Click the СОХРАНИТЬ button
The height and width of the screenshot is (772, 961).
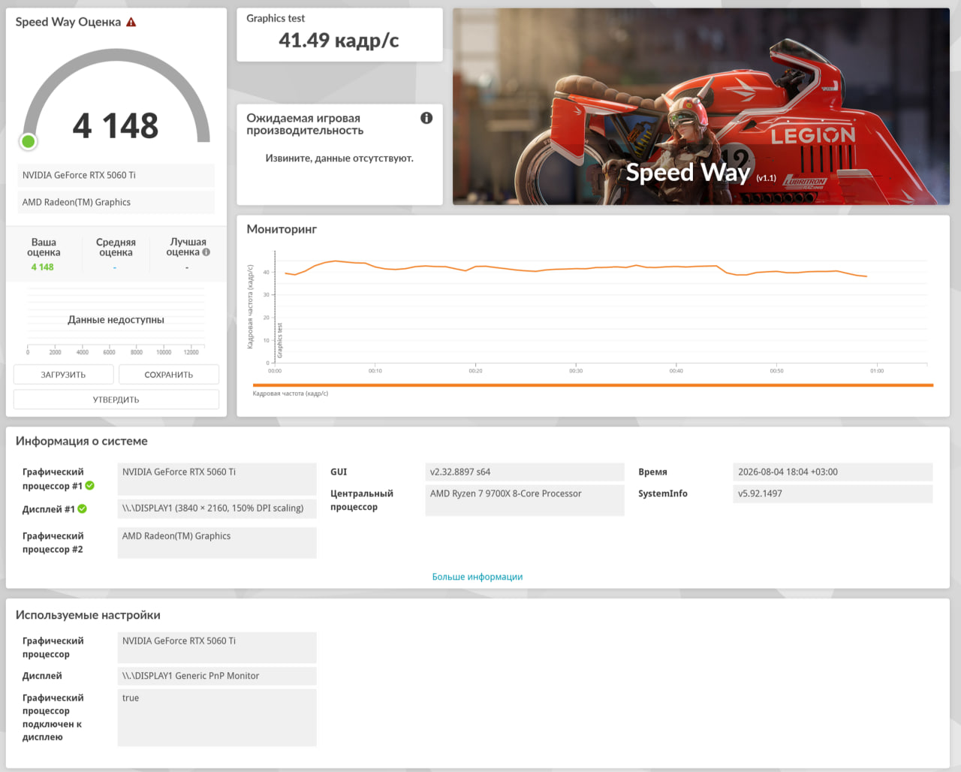pyautogui.click(x=169, y=375)
